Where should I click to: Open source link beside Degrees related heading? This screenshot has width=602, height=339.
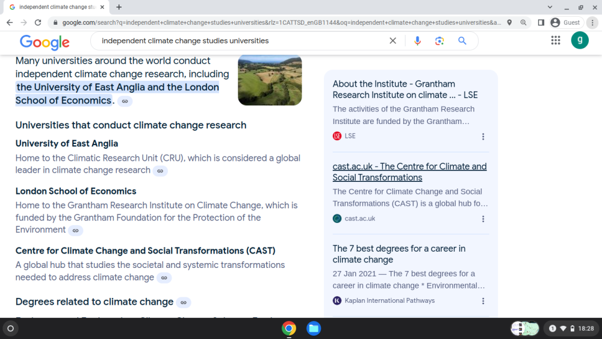coord(184,302)
